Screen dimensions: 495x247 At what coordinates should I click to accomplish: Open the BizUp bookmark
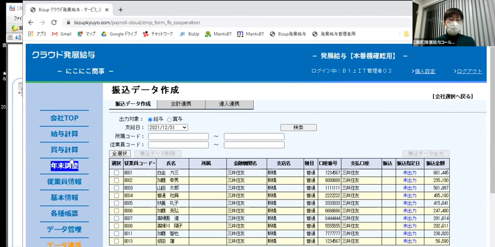tap(189, 34)
